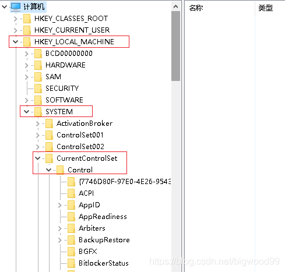Click the tree vertical scrollbar thumb
The width and height of the screenshot is (285, 272).
(x=175, y=46)
